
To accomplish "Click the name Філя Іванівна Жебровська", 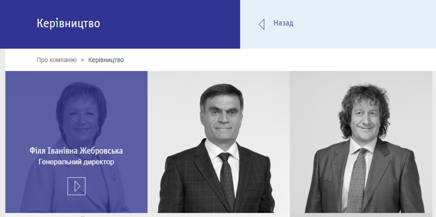I will pyautogui.click(x=76, y=151).
